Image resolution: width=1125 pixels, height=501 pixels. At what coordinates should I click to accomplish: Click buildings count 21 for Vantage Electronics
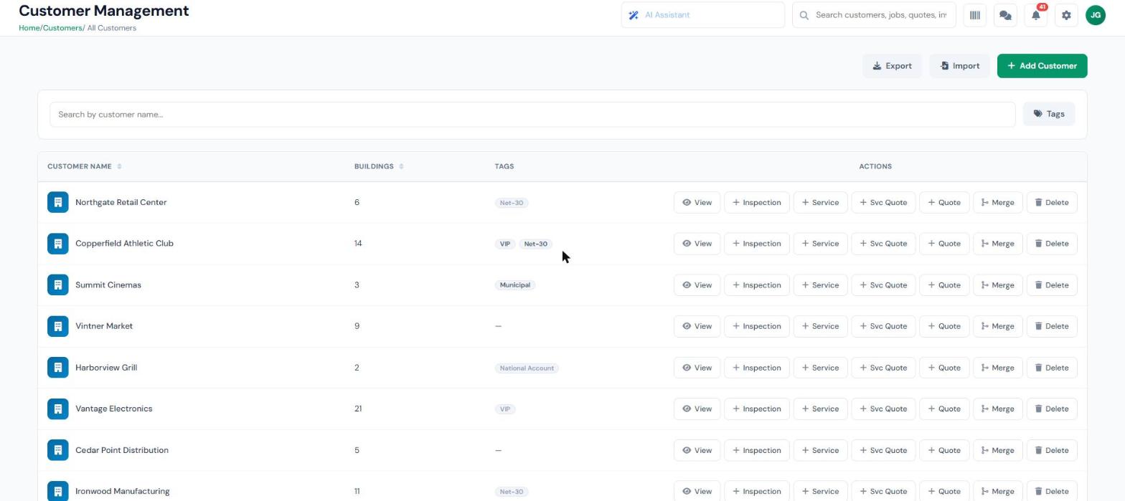(x=358, y=409)
